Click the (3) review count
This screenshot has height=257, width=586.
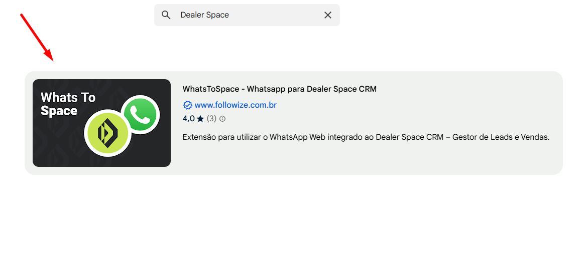[211, 119]
